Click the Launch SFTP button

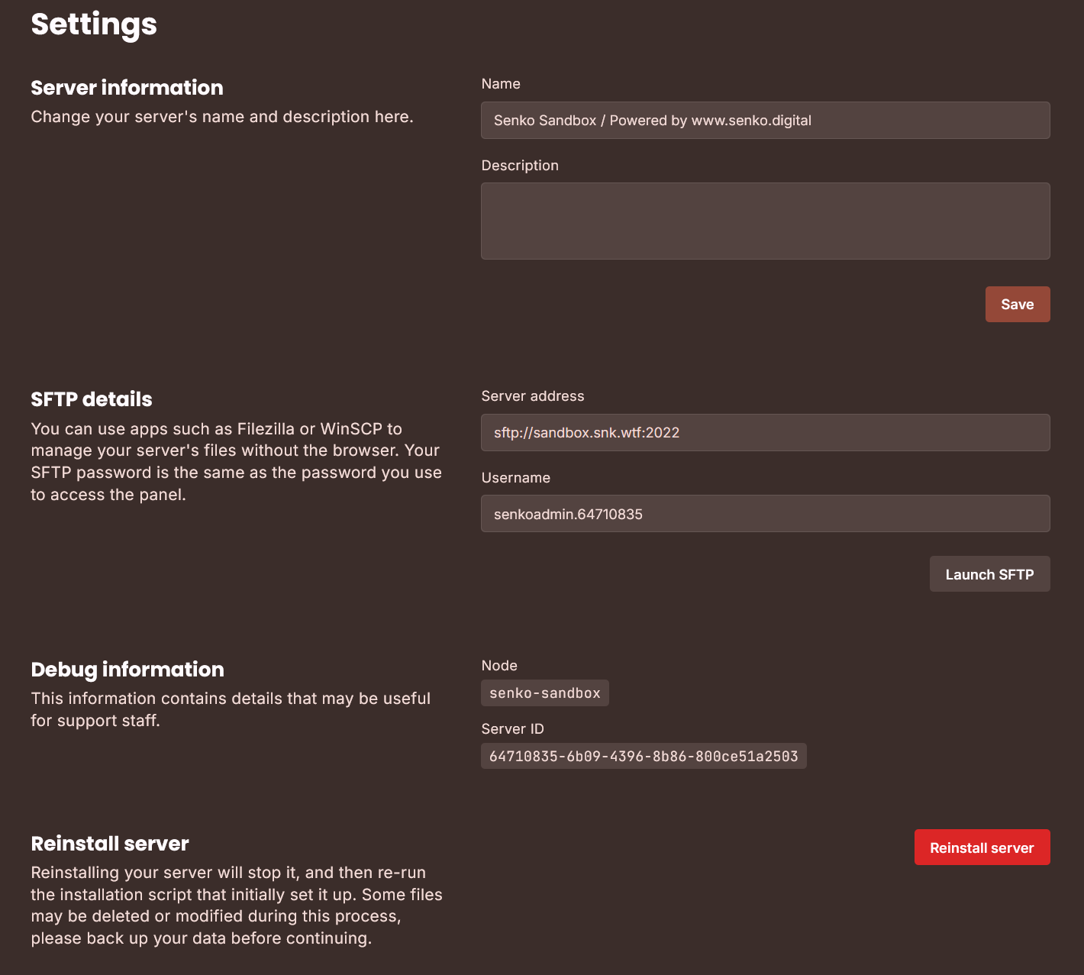point(989,573)
